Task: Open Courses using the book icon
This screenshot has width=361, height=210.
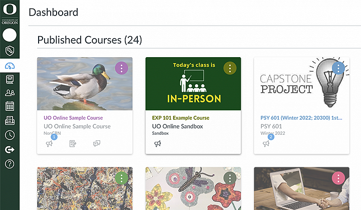Action: (10, 79)
